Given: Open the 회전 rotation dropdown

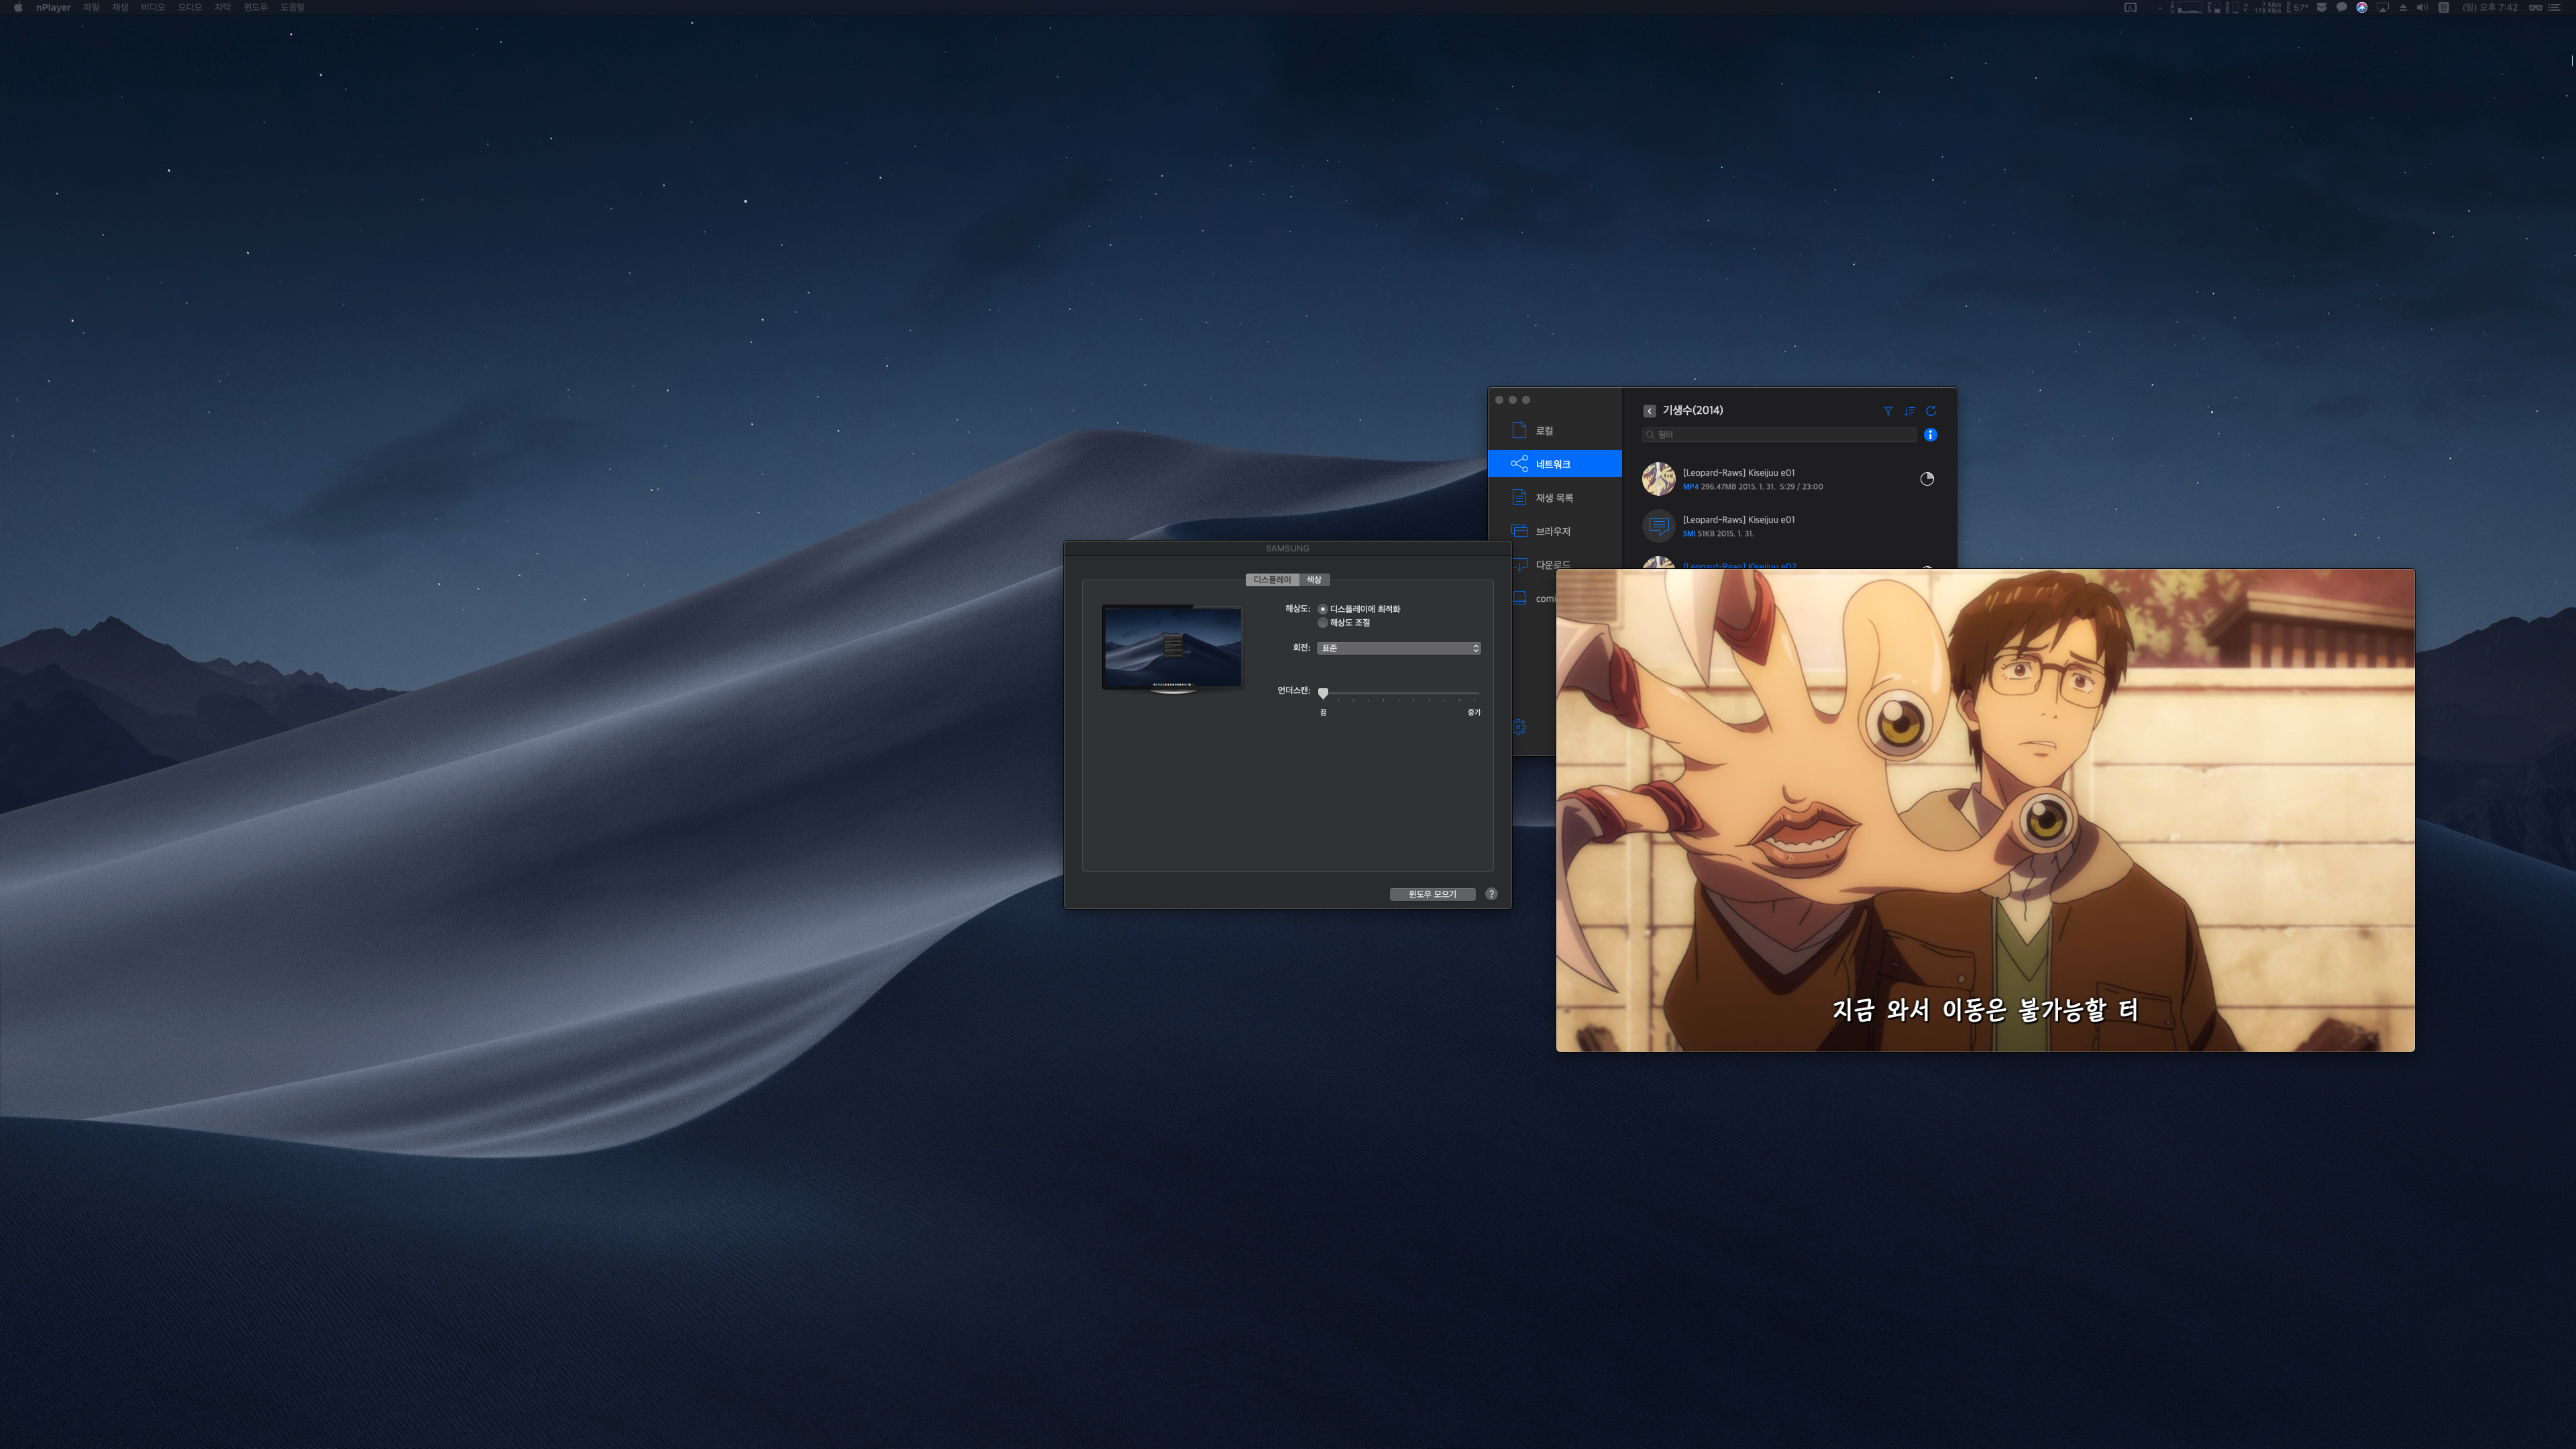Looking at the screenshot, I should coord(1398,648).
